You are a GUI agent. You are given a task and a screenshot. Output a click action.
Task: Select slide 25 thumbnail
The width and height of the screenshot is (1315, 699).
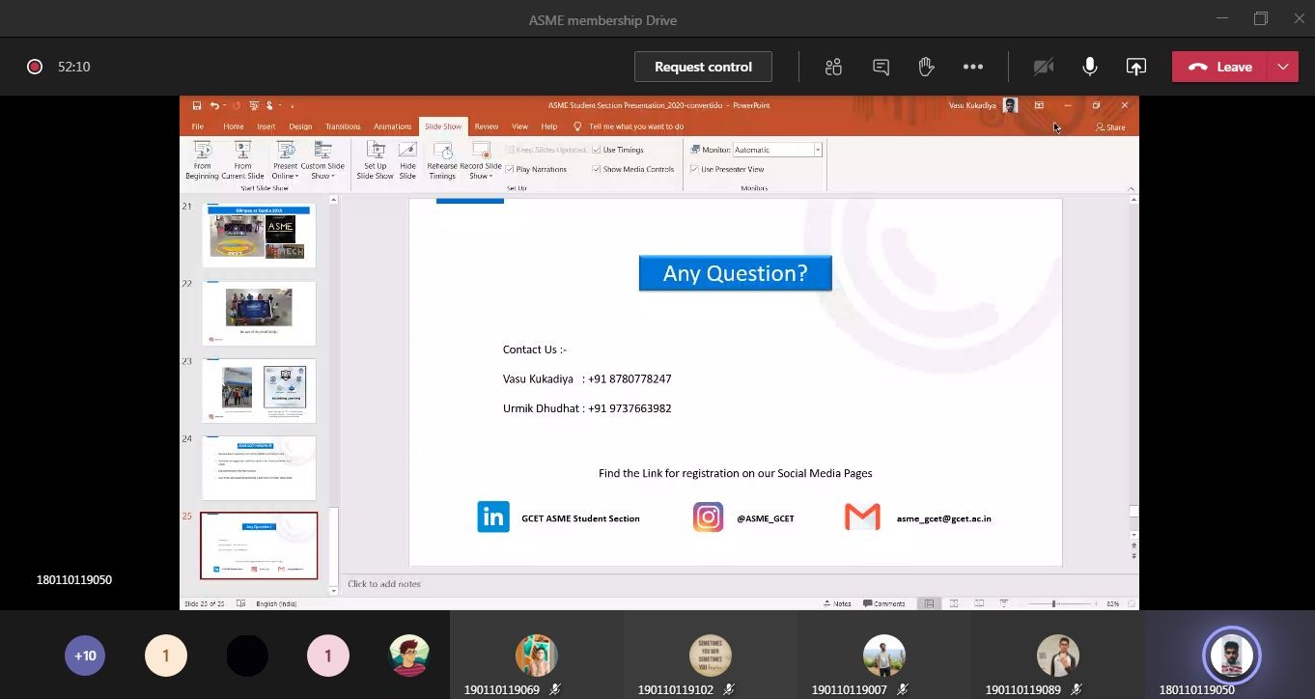coord(259,545)
